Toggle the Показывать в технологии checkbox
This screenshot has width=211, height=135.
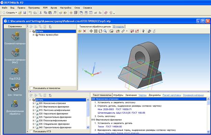point(31,88)
